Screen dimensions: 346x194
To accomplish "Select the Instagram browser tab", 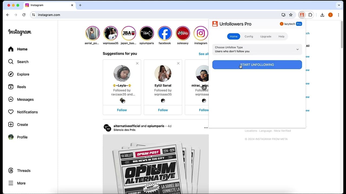I will (49, 5).
